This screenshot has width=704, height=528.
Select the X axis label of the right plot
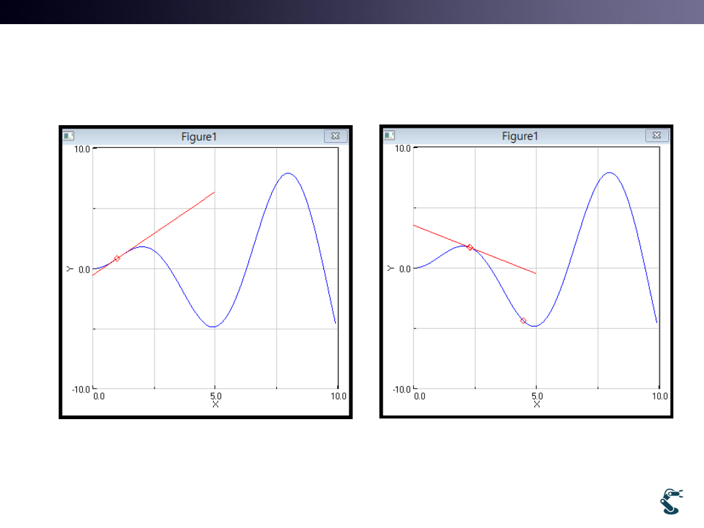pos(536,404)
